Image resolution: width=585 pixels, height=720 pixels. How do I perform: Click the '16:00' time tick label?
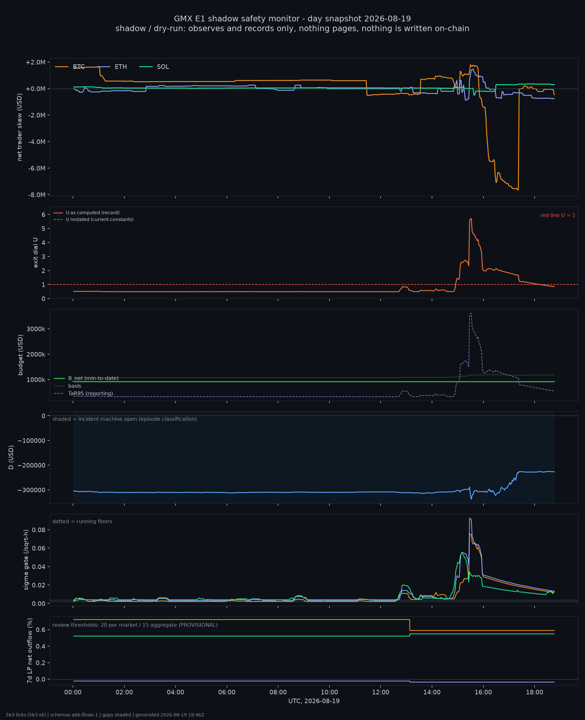(x=483, y=692)
